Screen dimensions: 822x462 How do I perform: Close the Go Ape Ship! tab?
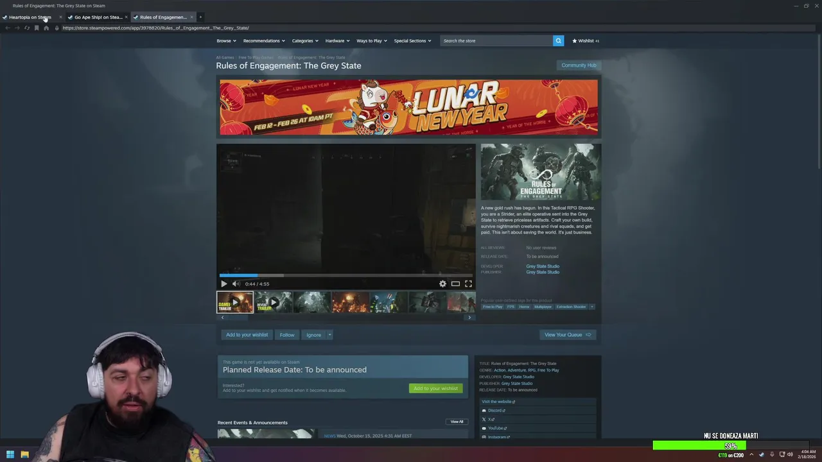(x=126, y=17)
